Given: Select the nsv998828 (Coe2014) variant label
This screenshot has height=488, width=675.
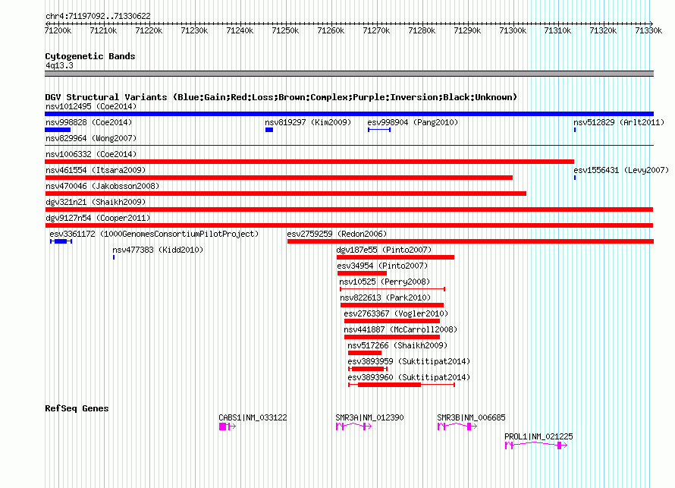Looking at the screenshot, I should pyautogui.click(x=89, y=122).
